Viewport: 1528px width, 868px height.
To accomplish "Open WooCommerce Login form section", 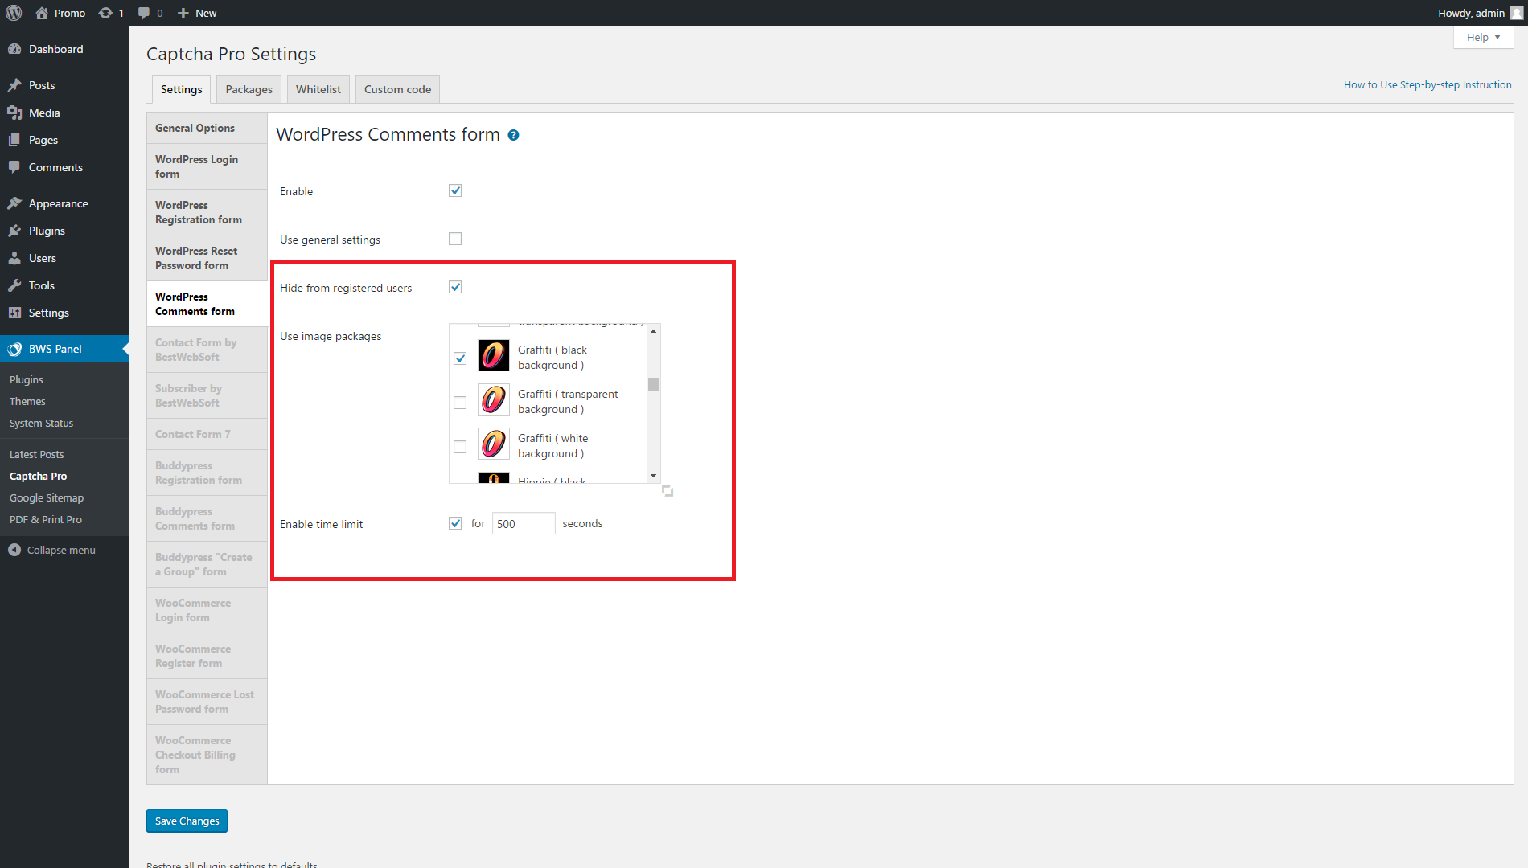I will point(207,610).
